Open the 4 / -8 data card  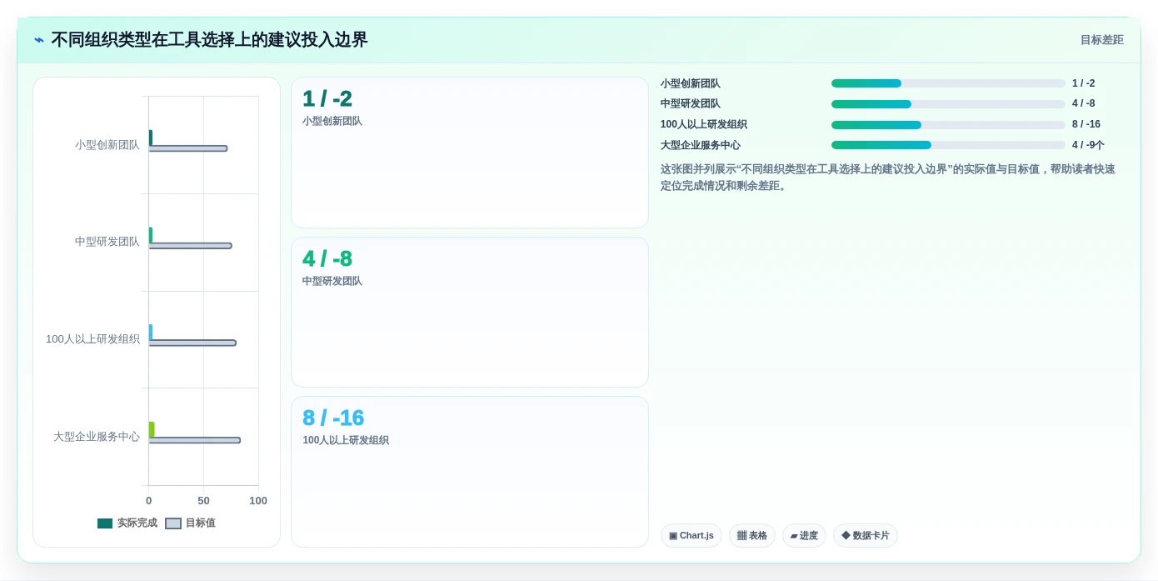pyautogui.click(x=470, y=312)
